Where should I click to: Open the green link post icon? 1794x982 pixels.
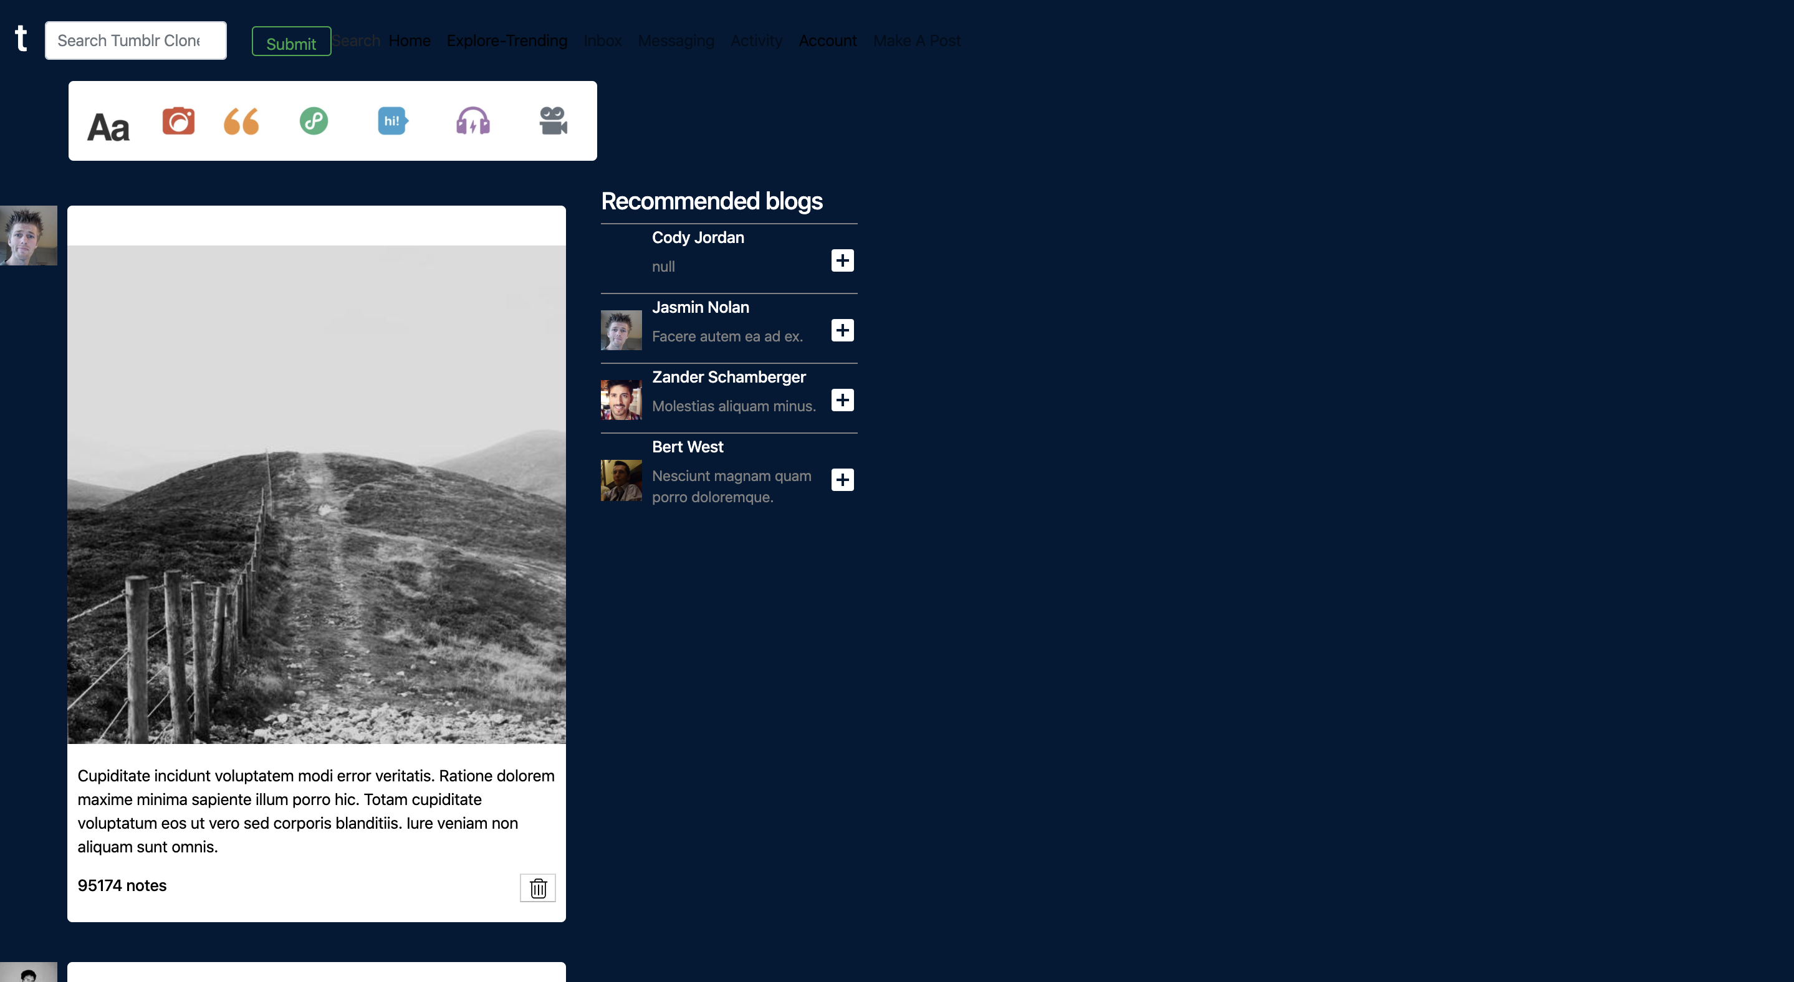click(314, 121)
